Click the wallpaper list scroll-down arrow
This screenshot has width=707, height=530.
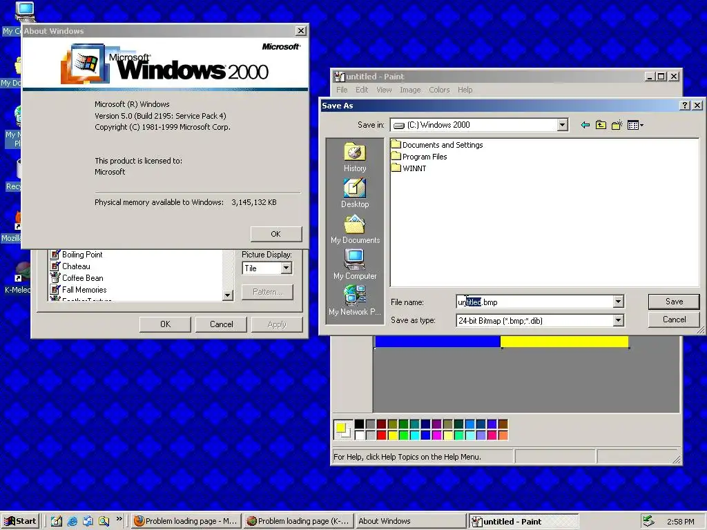(x=228, y=295)
